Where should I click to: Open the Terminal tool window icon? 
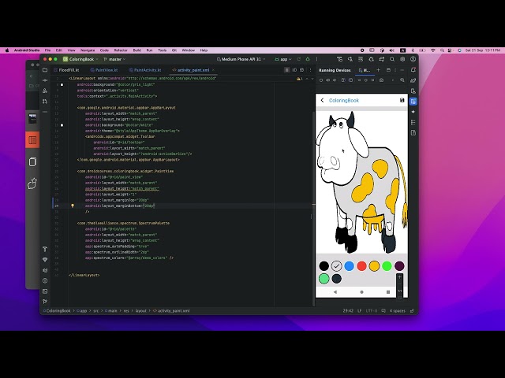click(45, 291)
